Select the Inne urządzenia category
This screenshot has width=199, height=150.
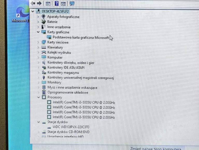(59, 27)
